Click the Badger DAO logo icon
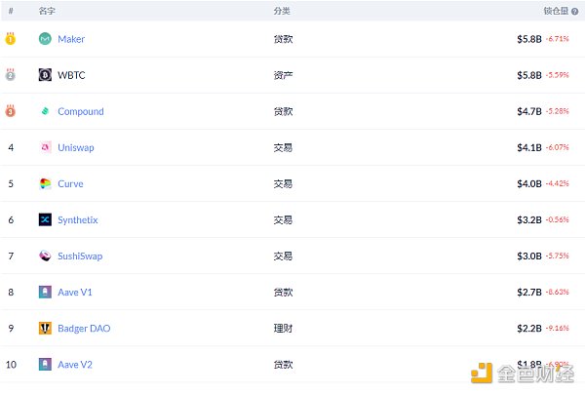 (x=45, y=328)
